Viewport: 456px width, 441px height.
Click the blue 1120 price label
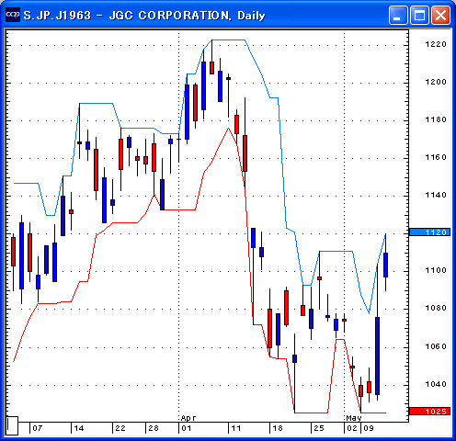[x=430, y=232]
